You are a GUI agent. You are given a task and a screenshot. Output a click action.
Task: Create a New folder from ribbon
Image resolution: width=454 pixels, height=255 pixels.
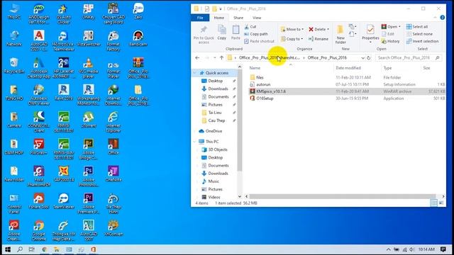340,35
